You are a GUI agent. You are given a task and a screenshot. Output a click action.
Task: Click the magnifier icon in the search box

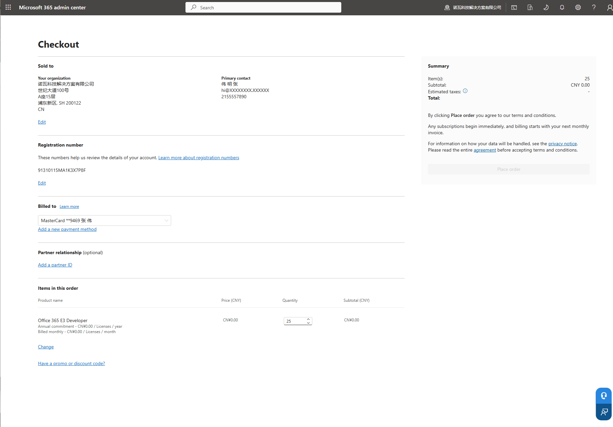pos(193,7)
